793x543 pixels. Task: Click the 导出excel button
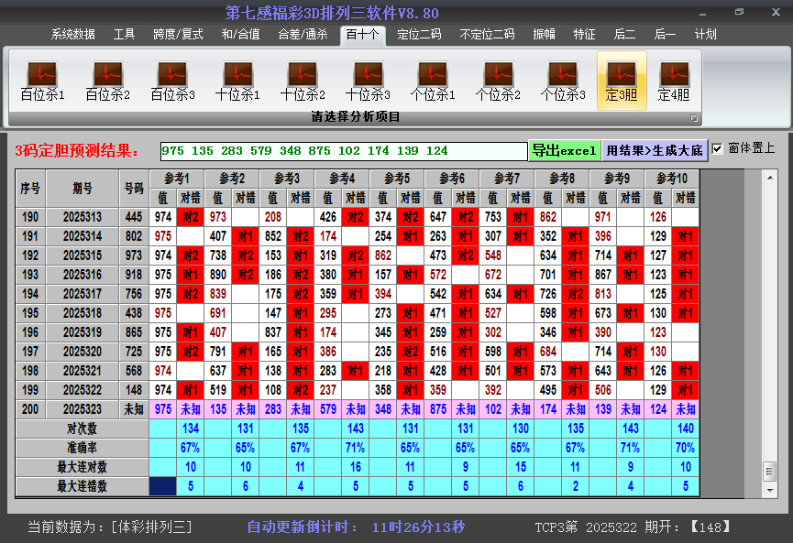point(564,150)
